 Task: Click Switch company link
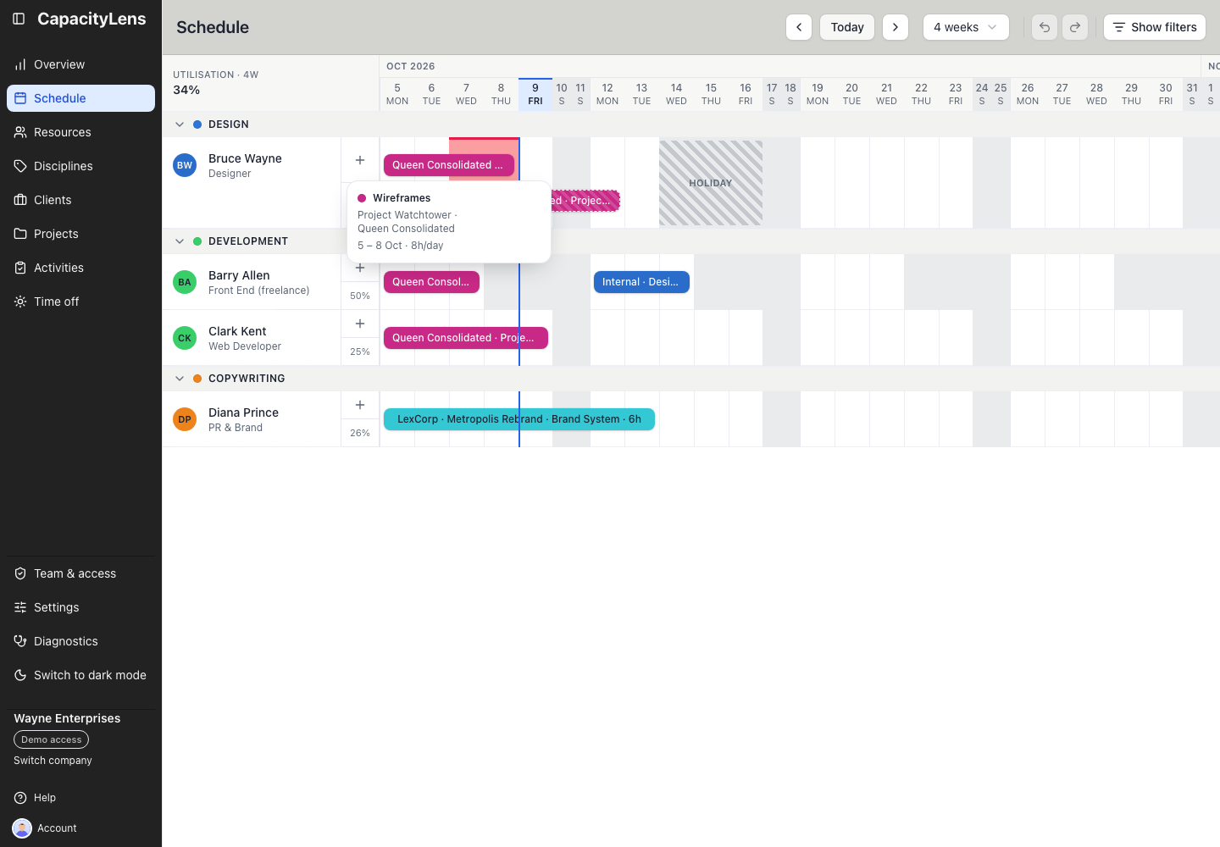(x=53, y=761)
